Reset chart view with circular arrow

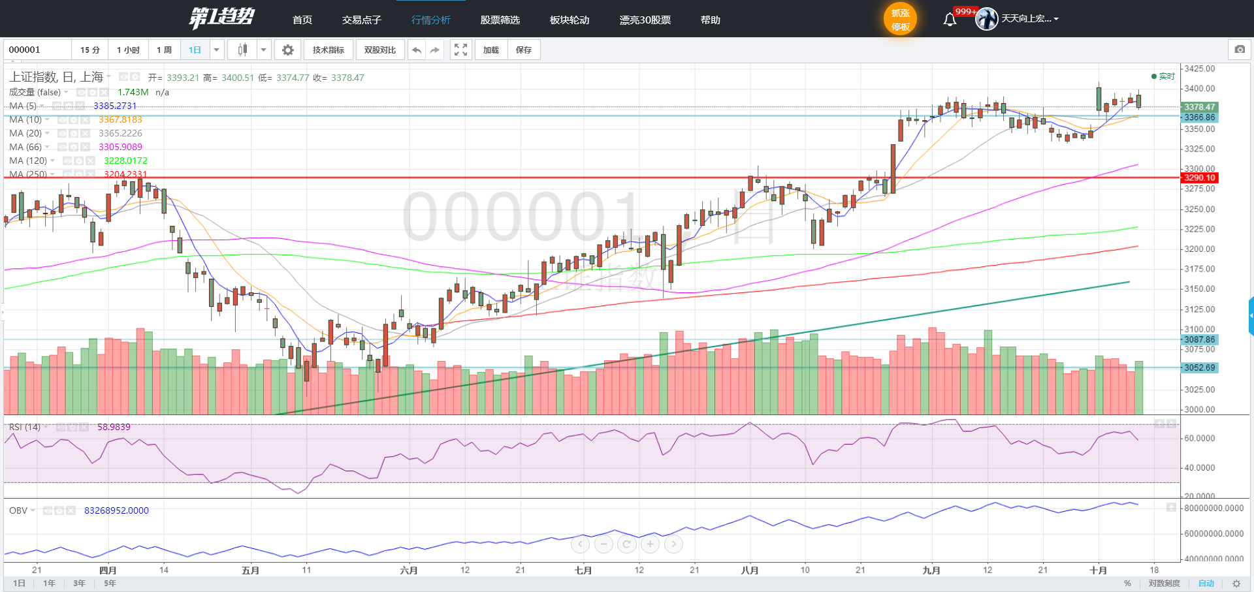(x=627, y=544)
